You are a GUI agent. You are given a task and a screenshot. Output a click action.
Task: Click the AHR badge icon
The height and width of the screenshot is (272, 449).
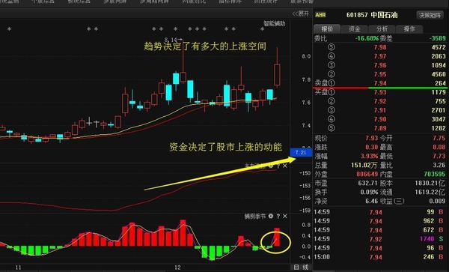pos(320,15)
